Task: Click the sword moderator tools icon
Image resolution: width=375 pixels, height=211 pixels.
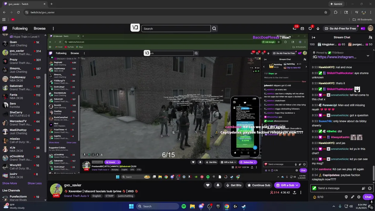Action: click(x=352, y=197)
